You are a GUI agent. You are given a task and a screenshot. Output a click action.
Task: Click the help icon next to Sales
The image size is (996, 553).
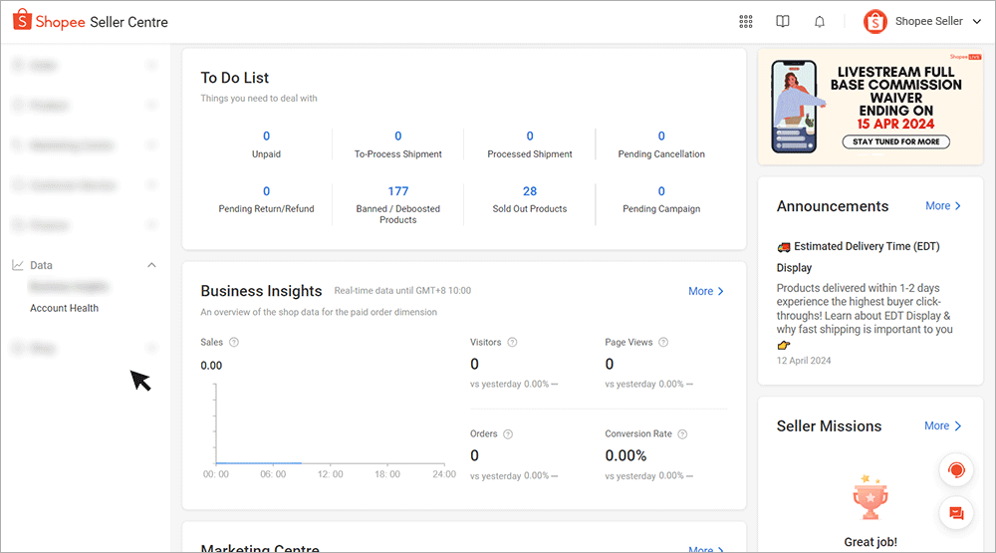tap(234, 343)
